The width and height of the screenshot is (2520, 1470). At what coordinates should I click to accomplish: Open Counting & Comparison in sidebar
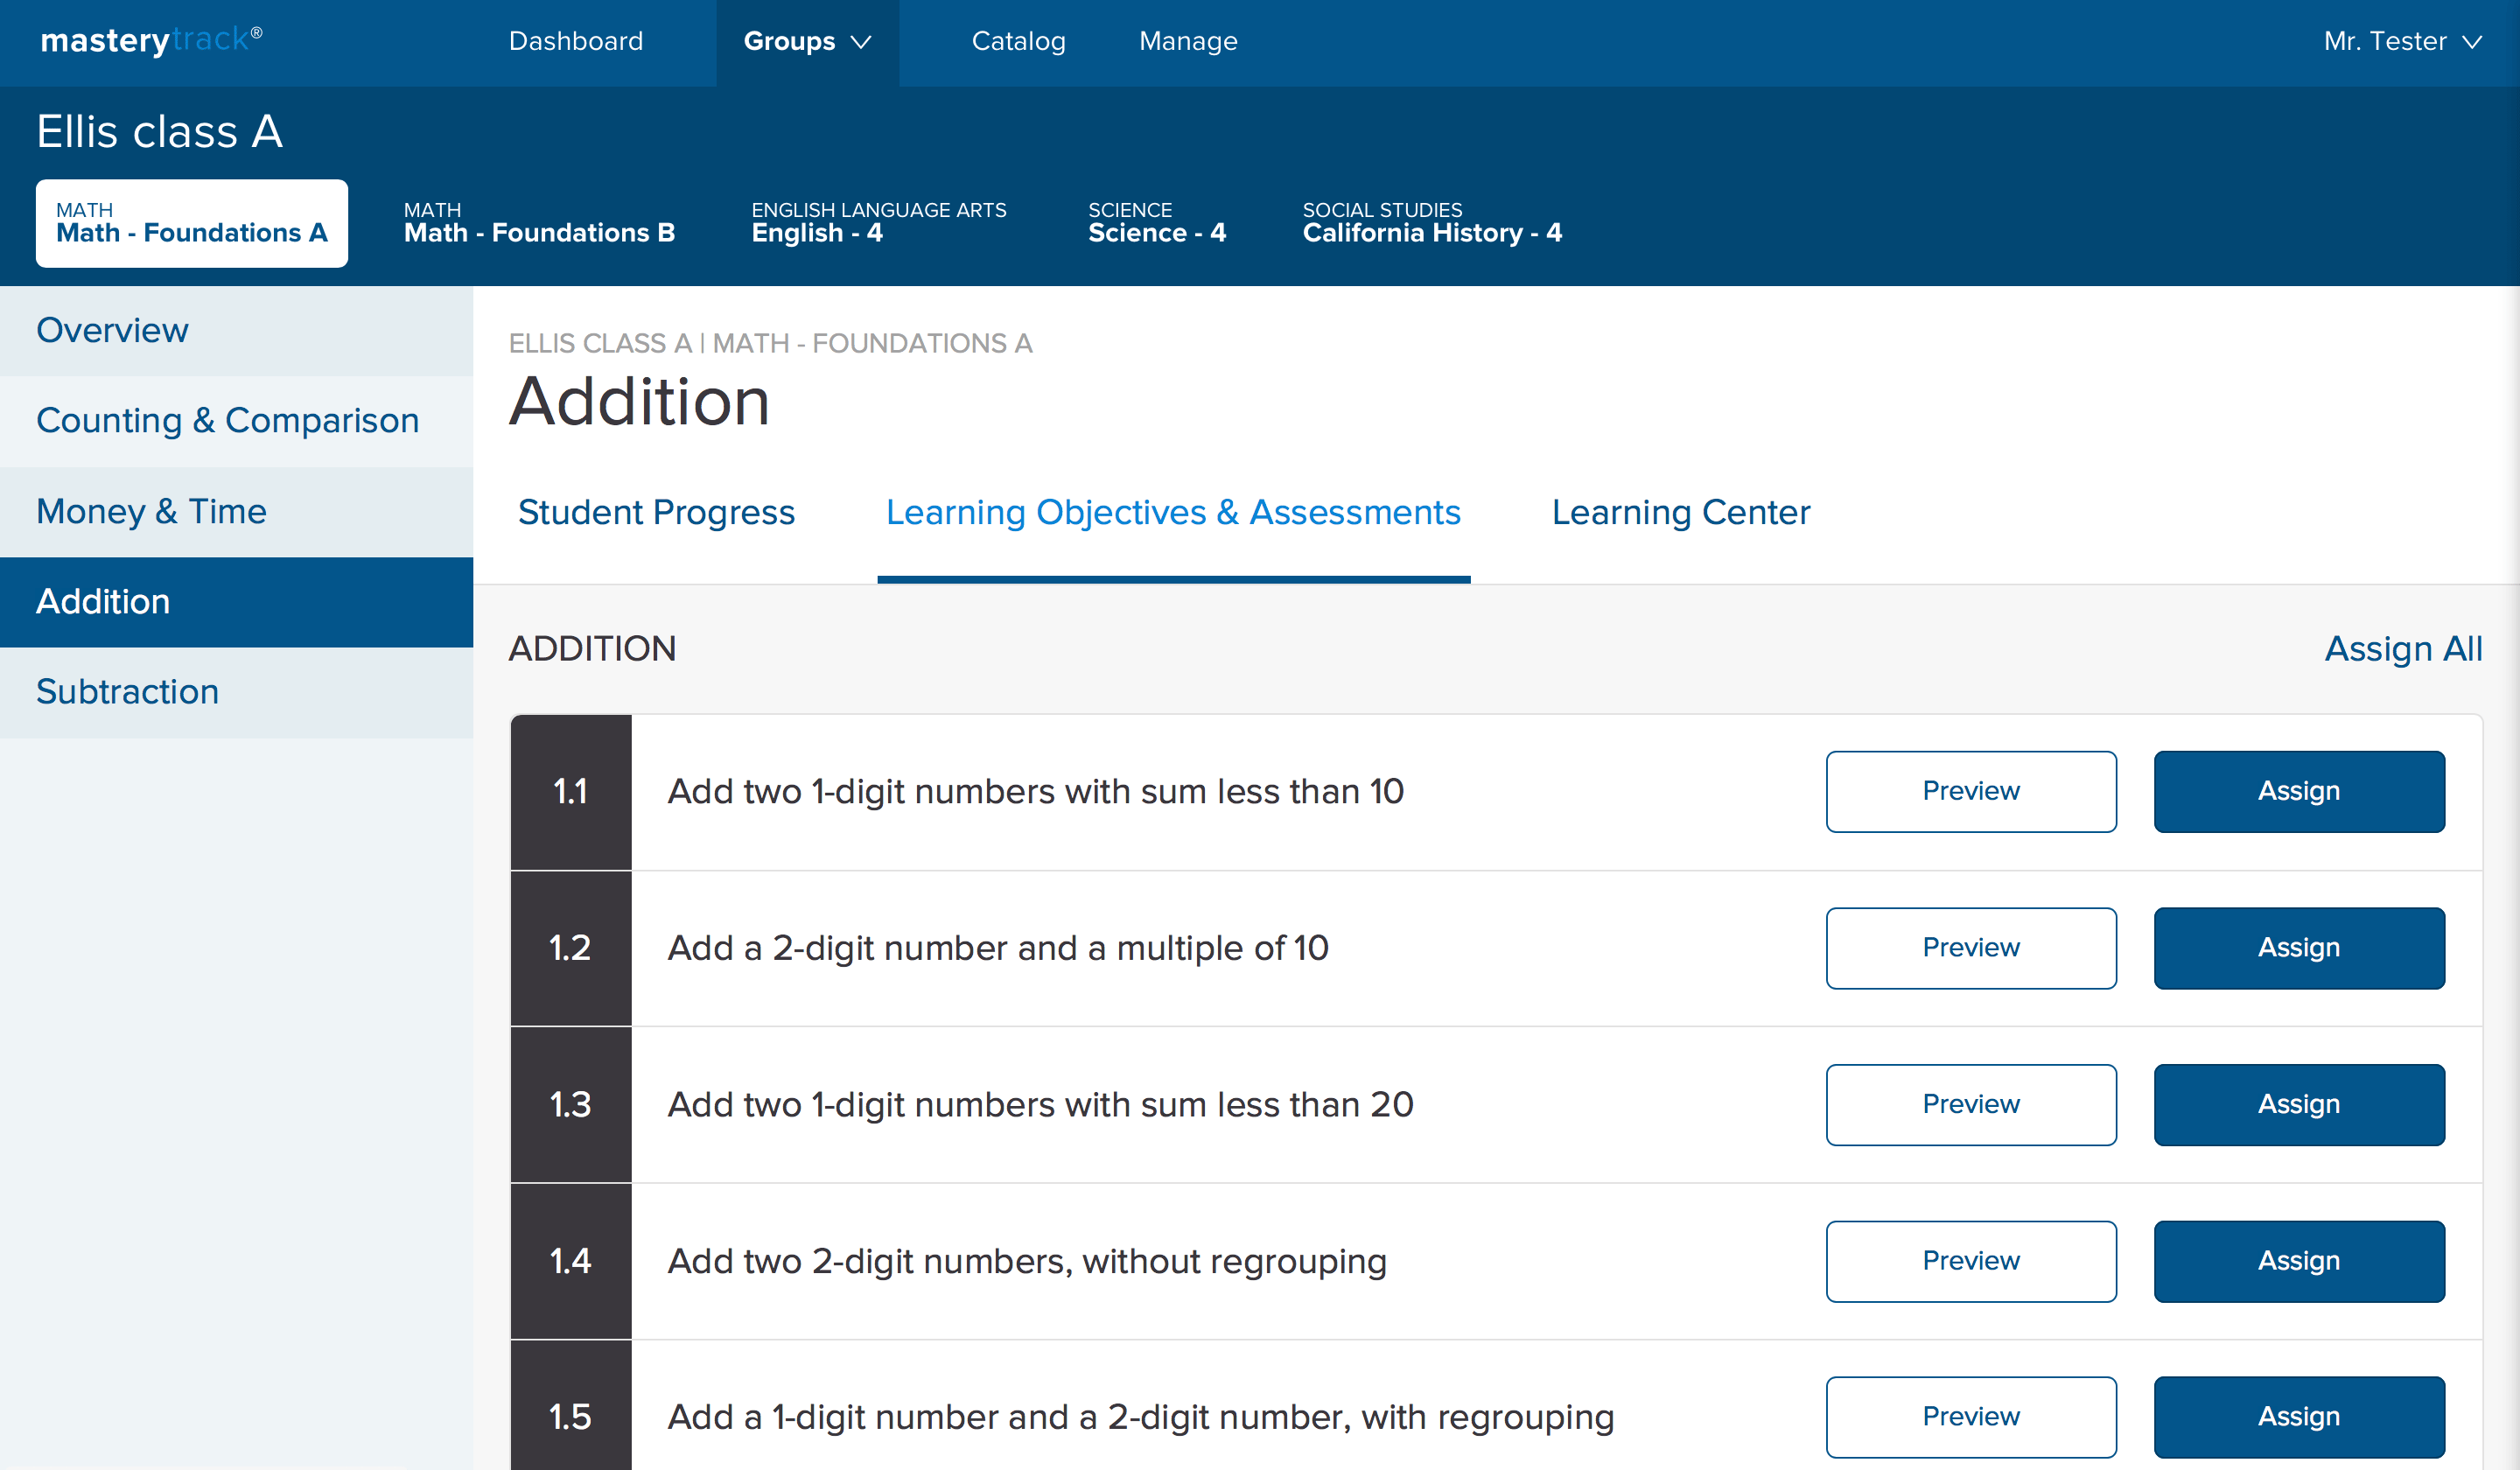(228, 421)
